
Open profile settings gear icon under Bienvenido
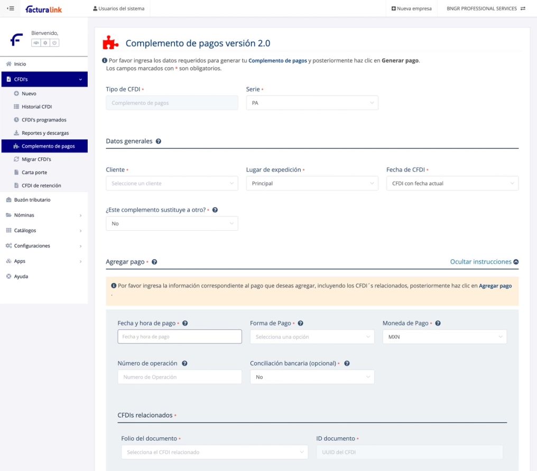pos(45,43)
